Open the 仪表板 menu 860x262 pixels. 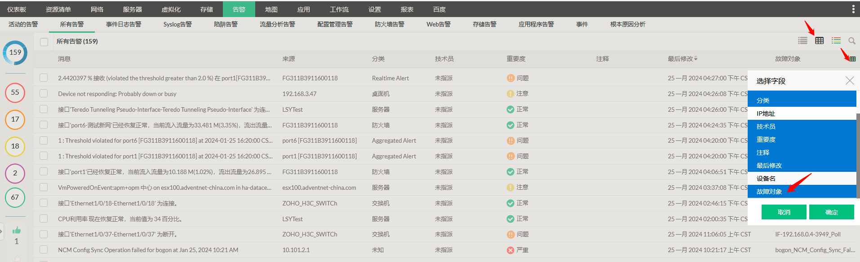tap(17, 9)
